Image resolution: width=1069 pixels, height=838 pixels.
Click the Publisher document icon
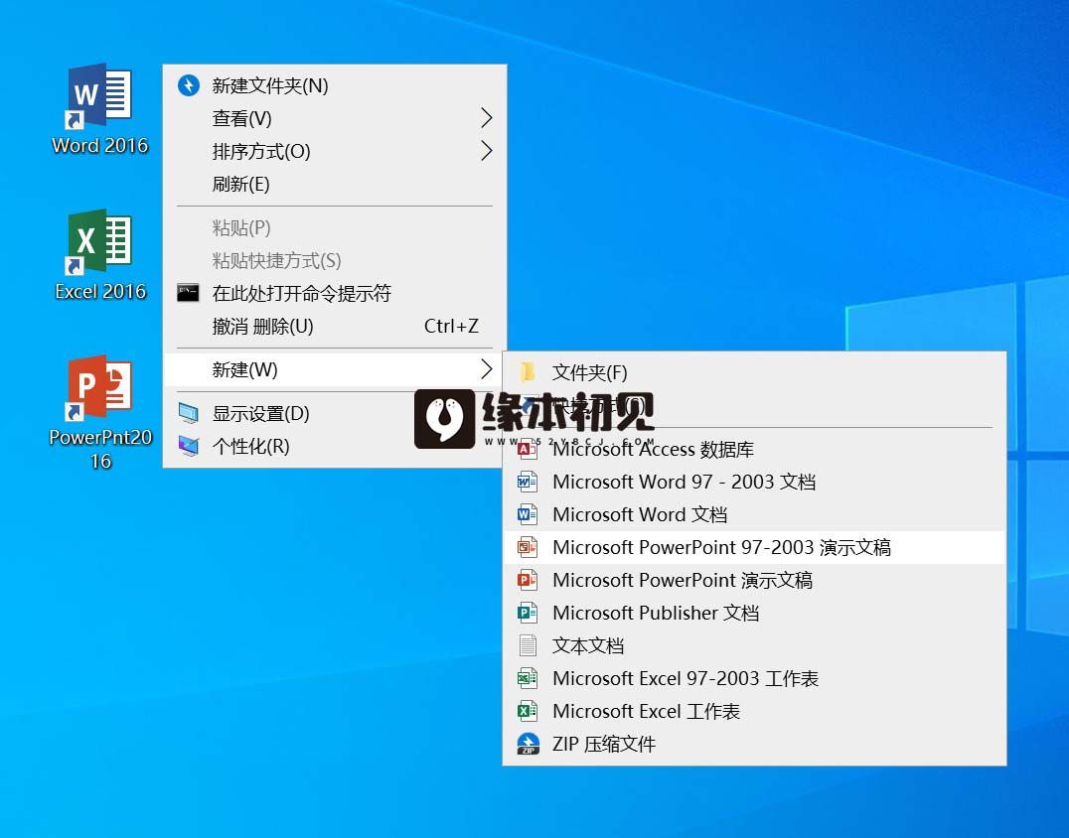pos(527,613)
